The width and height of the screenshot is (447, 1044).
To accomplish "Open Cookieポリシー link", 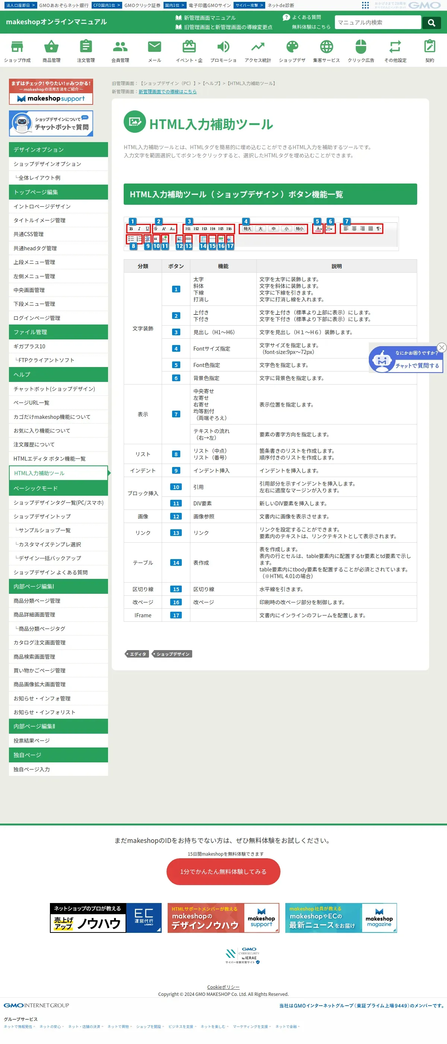I will [223, 987].
